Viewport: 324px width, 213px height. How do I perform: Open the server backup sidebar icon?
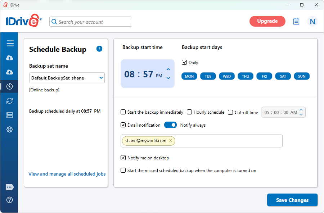(10, 115)
